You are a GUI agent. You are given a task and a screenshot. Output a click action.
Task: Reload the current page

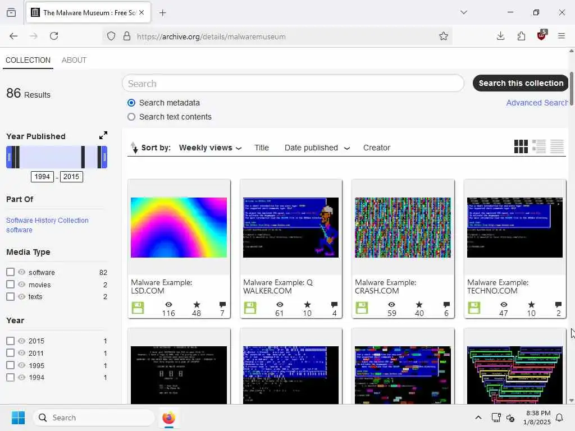coord(54,36)
